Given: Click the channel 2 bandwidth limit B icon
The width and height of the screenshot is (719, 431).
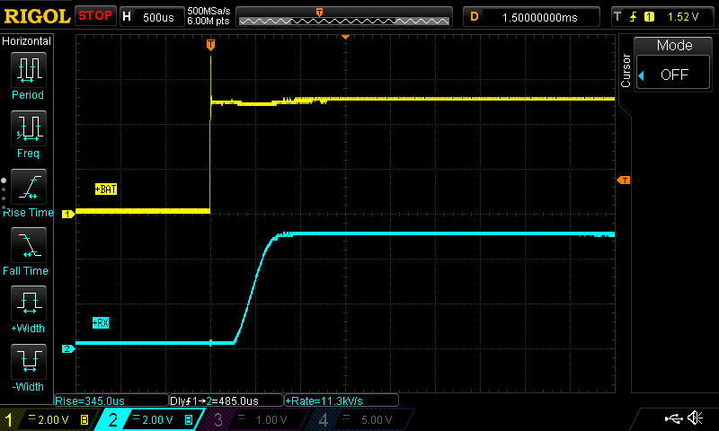Looking at the screenshot, I should pyautogui.click(x=189, y=419).
